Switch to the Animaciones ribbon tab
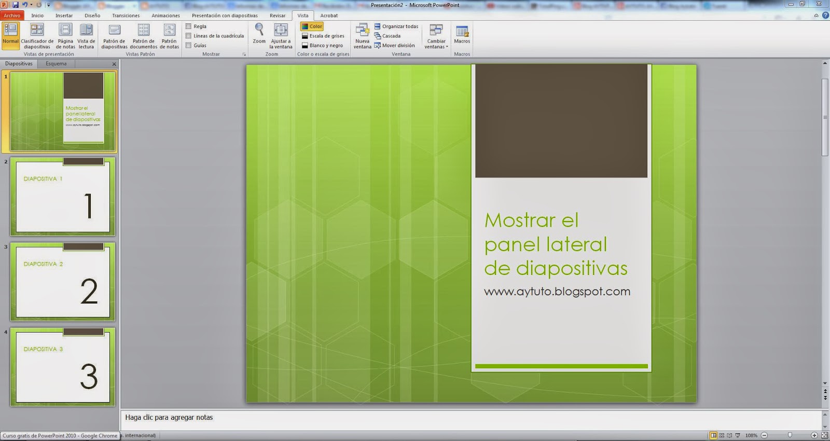 click(166, 16)
